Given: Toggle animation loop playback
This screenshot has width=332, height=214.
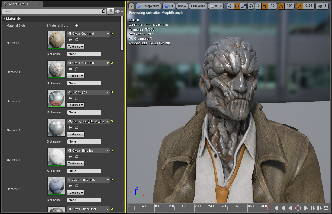Looking at the screenshot, I should click(326, 208).
